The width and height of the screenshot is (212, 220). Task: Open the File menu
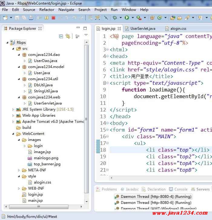pos(5,10)
